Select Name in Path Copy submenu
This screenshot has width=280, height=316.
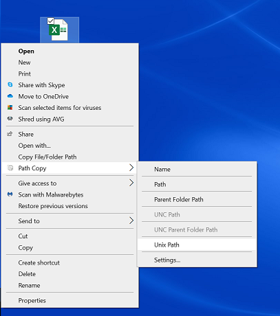197,169
